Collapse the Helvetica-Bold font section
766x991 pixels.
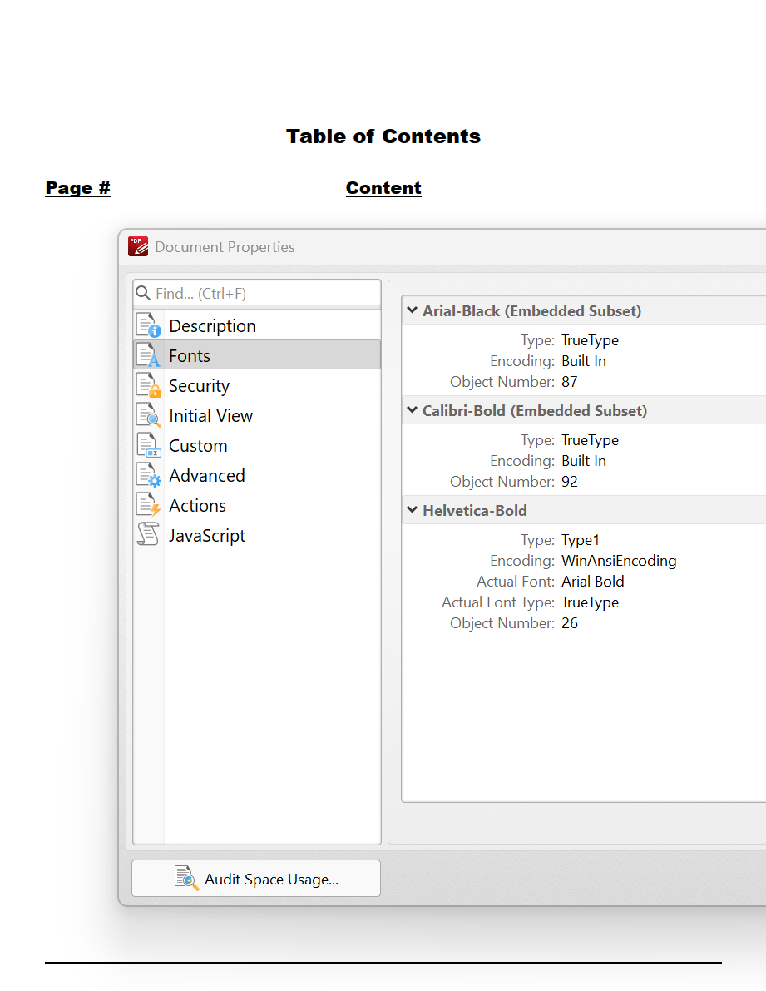click(x=412, y=511)
